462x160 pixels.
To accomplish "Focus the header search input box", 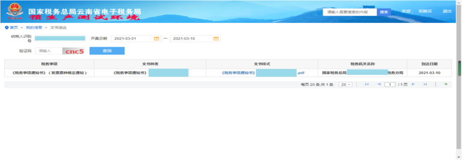I will click(350, 12).
